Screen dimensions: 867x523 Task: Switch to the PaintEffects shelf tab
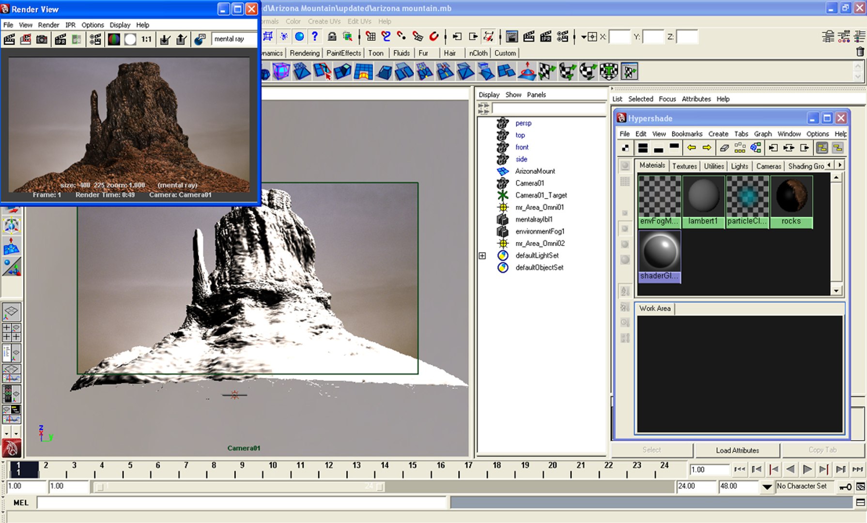(343, 53)
